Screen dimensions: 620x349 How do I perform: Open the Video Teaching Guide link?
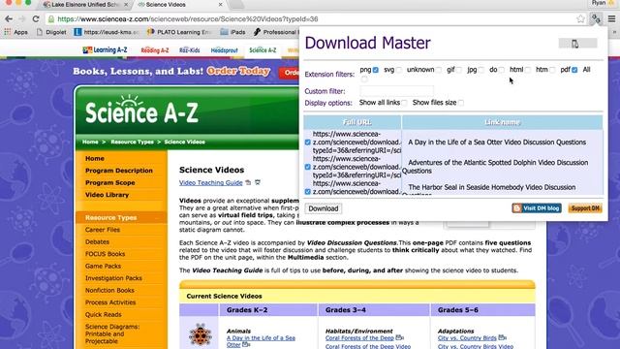point(211,183)
